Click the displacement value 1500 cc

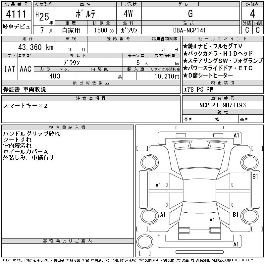tap(104, 30)
